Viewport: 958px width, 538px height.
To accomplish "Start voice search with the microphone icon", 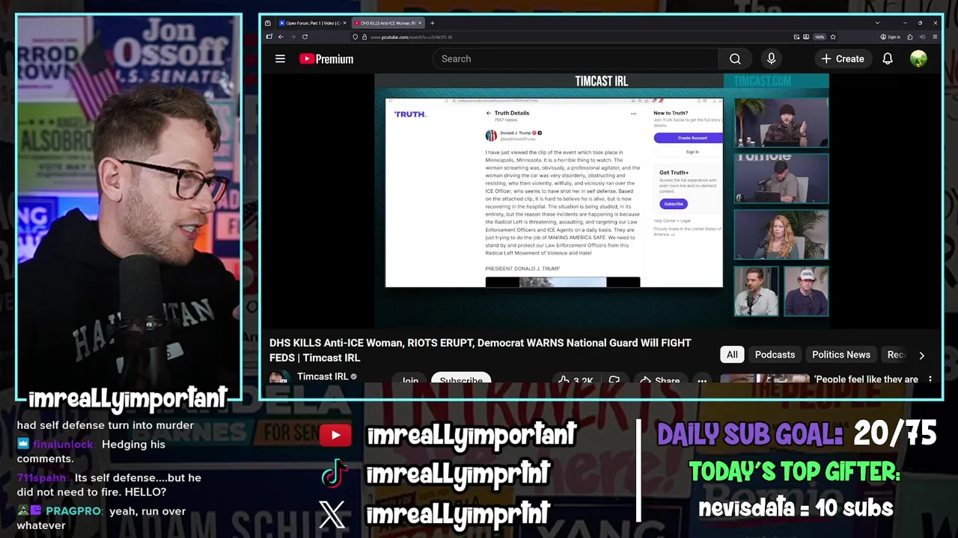I will 772,59.
